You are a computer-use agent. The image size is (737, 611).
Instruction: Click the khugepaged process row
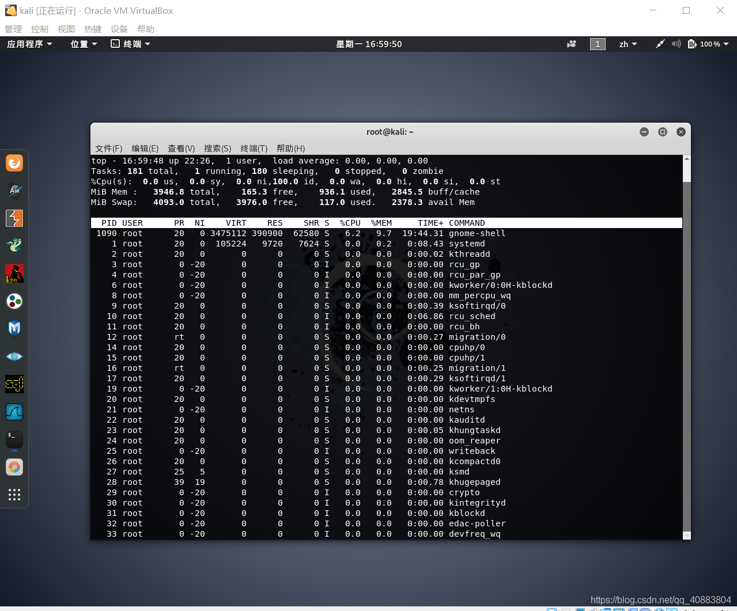click(x=386, y=482)
